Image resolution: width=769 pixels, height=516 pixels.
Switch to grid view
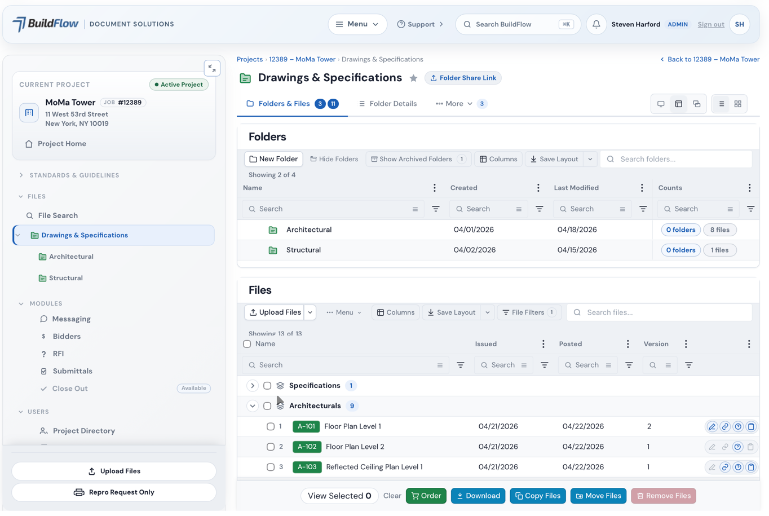click(x=738, y=104)
